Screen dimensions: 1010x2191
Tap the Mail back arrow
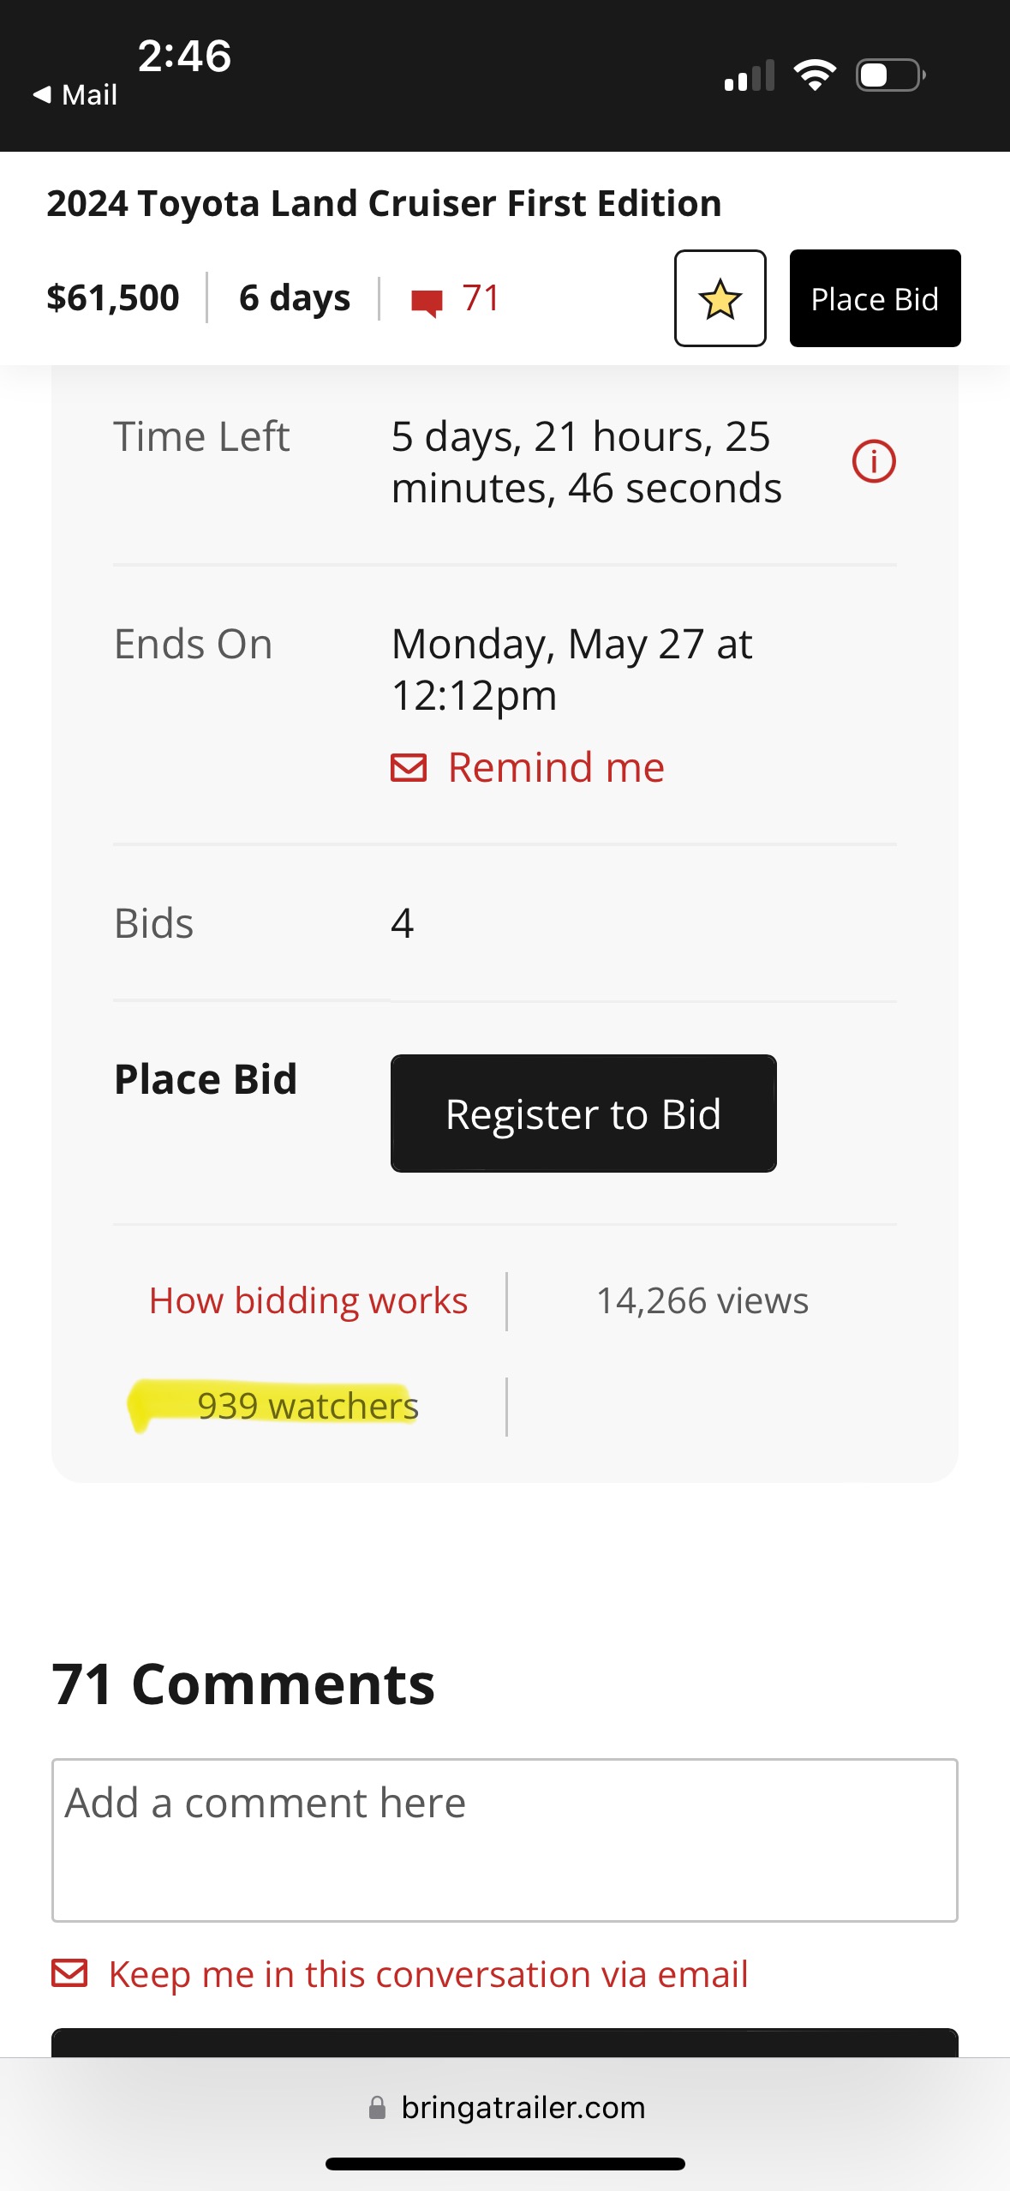pyautogui.click(x=42, y=94)
